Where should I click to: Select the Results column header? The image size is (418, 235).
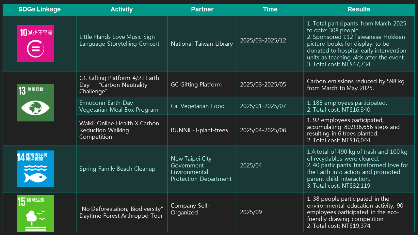pos(359,9)
